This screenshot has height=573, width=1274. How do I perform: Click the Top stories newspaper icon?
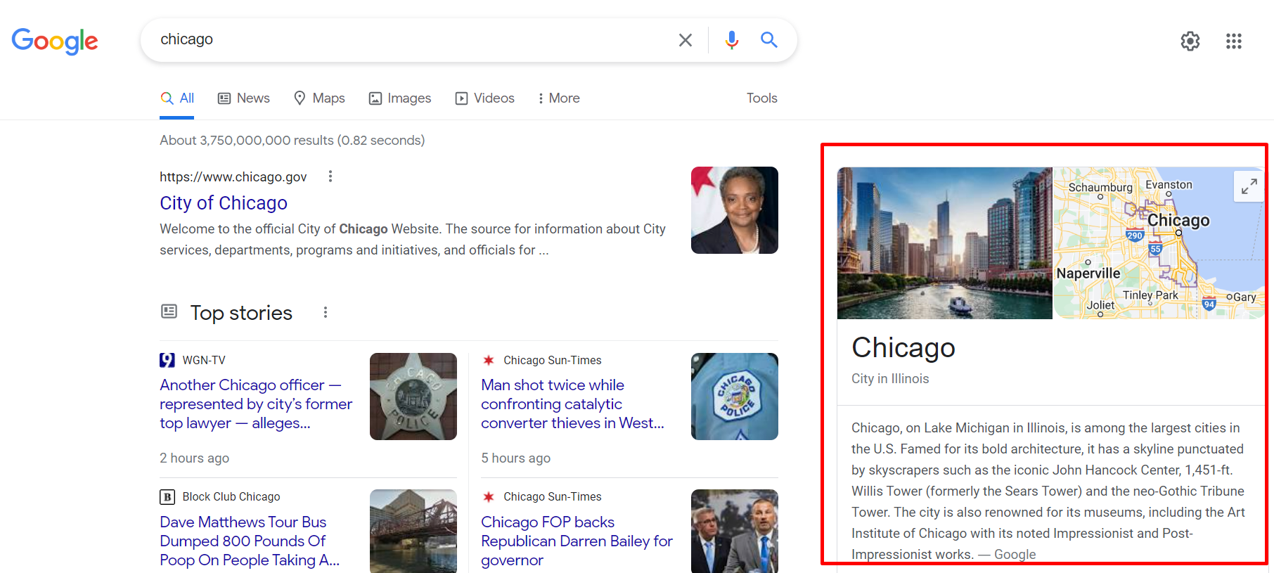[x=169, y=311]
